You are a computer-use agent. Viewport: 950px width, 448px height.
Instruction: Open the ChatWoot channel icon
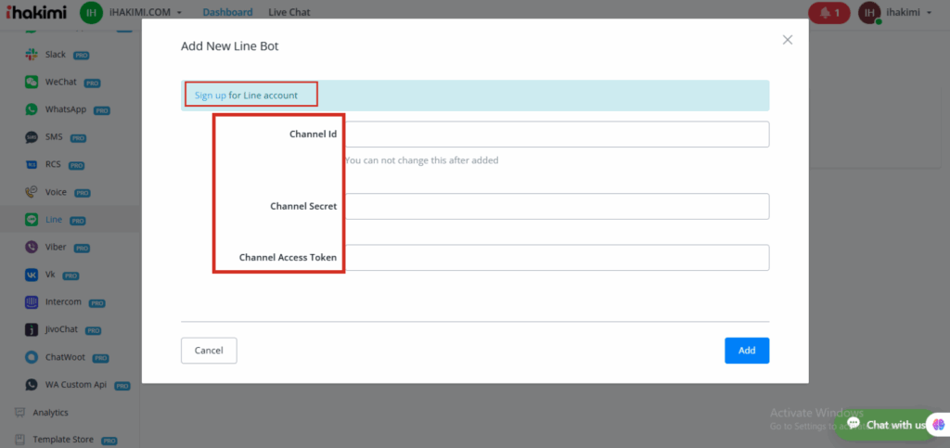[32, 357]
